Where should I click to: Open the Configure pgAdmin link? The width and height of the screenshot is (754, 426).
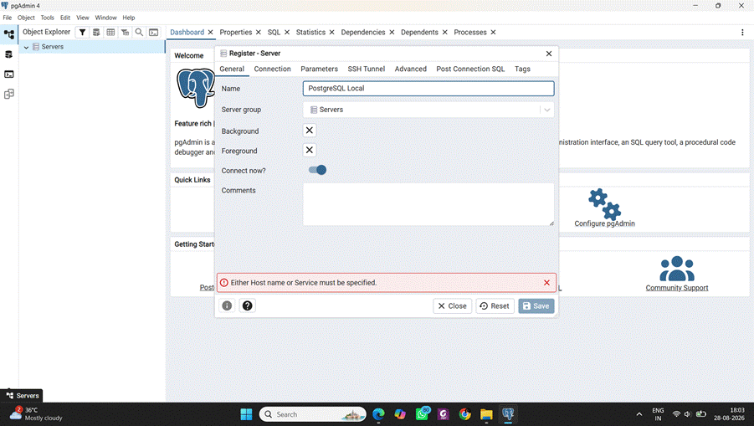pos(604,223)
